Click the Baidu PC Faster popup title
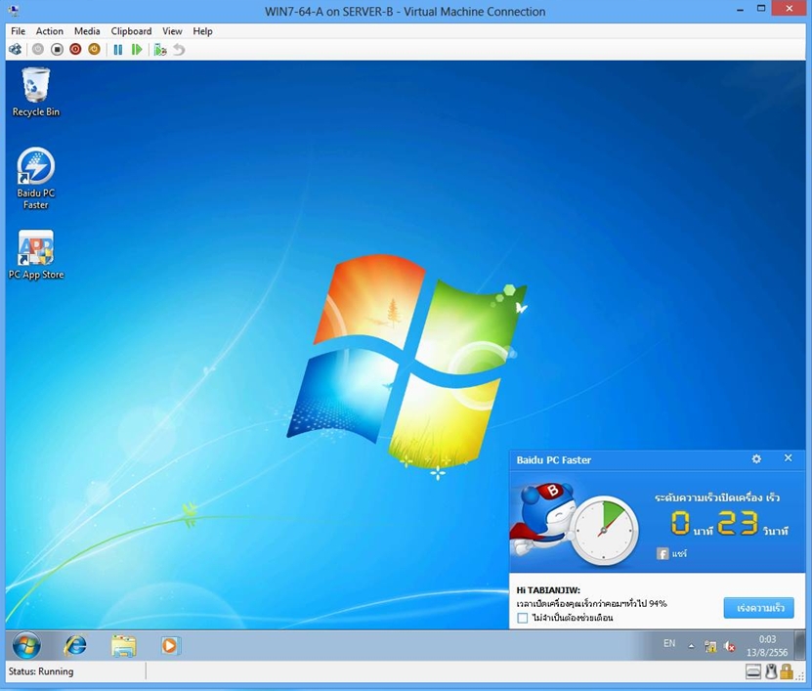This screenshot has height=691, width=812. pyautogui.click(x=554, y=460)
